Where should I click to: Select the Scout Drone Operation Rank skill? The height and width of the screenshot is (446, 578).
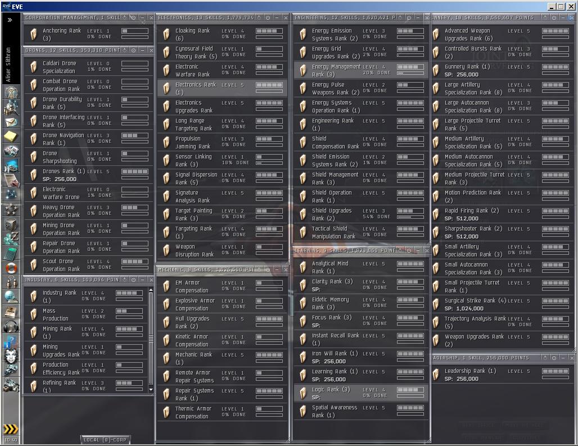88,265
